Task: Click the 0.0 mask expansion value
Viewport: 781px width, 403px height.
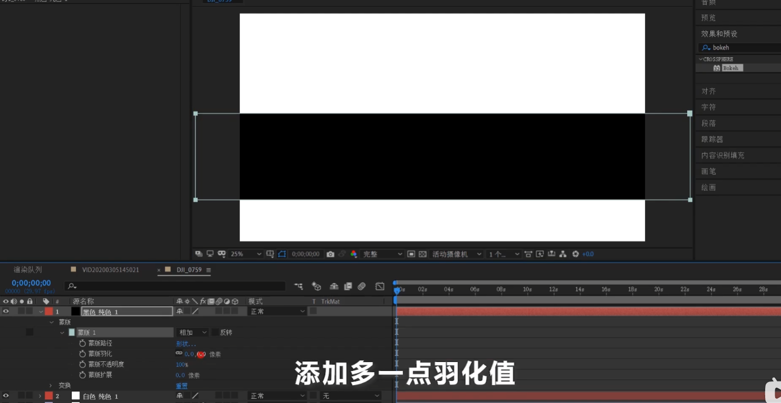Action: (x=180, y=375)
